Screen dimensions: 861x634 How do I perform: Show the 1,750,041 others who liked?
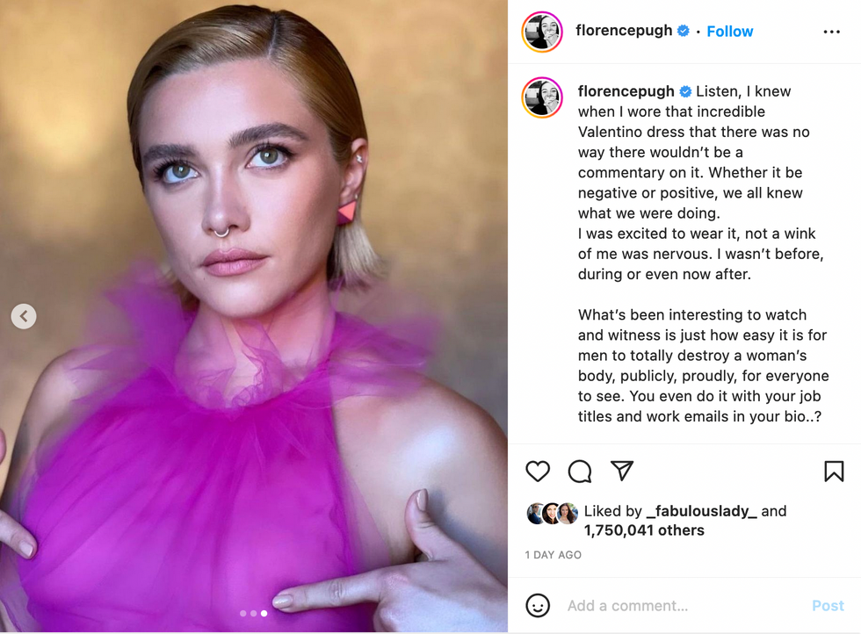tap(644, 530)
